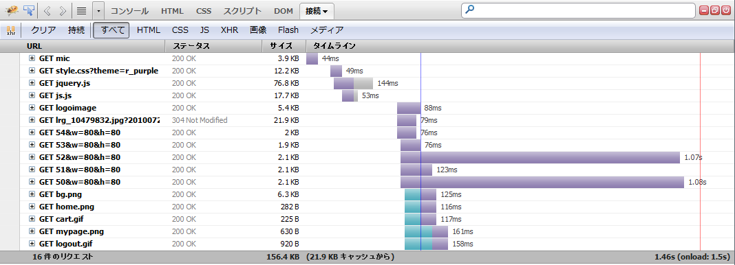The height and width of the screenshot is (265, 735).
Task: Click the red power deactivate icon
Action: pyautogui.click(x=726, y=10)
